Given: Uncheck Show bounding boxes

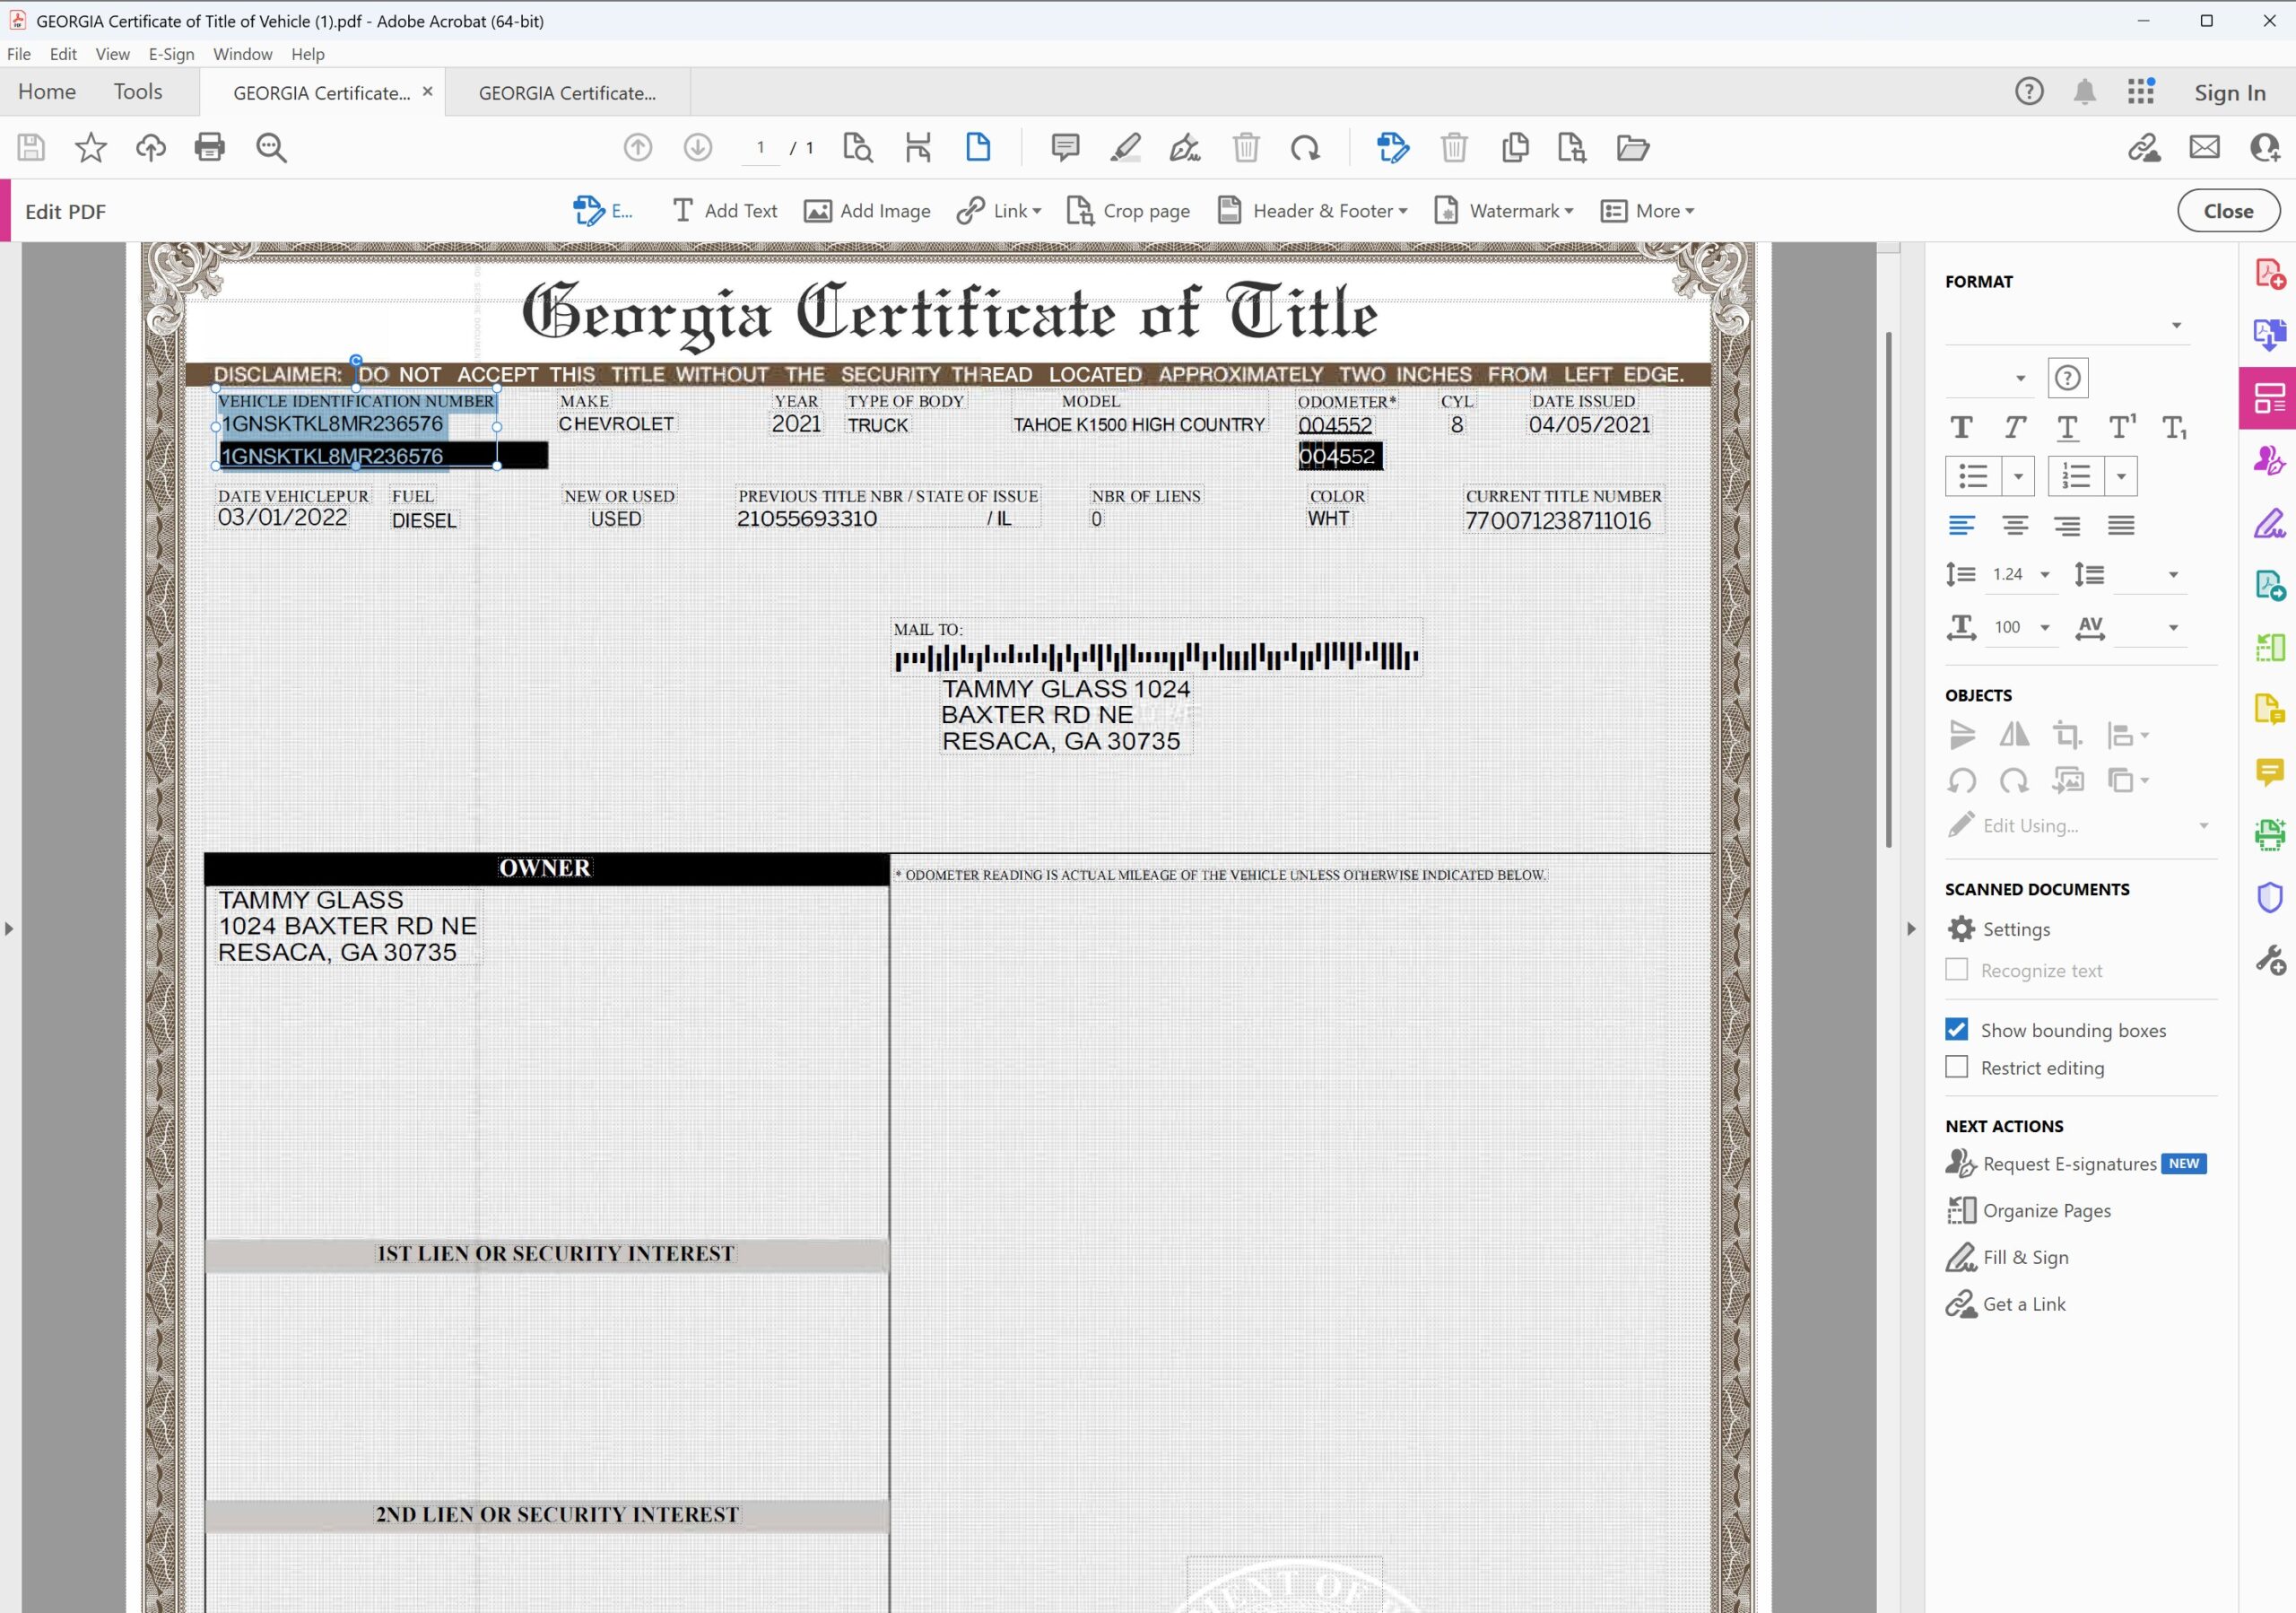Looking at the screenshot, I should (x=1957, y=1029).
